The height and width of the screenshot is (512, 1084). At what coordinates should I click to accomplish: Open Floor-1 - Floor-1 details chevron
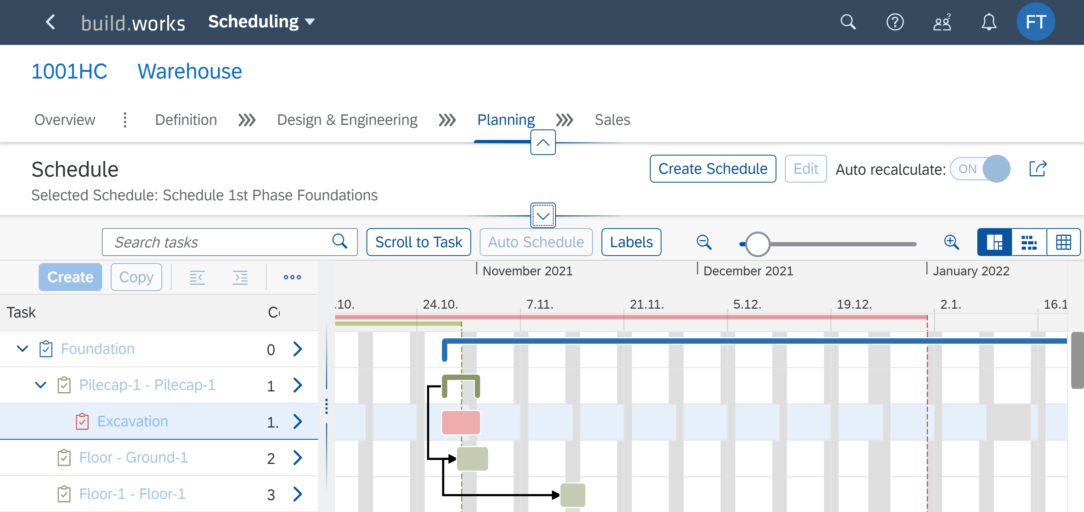[x=298, y=494]
